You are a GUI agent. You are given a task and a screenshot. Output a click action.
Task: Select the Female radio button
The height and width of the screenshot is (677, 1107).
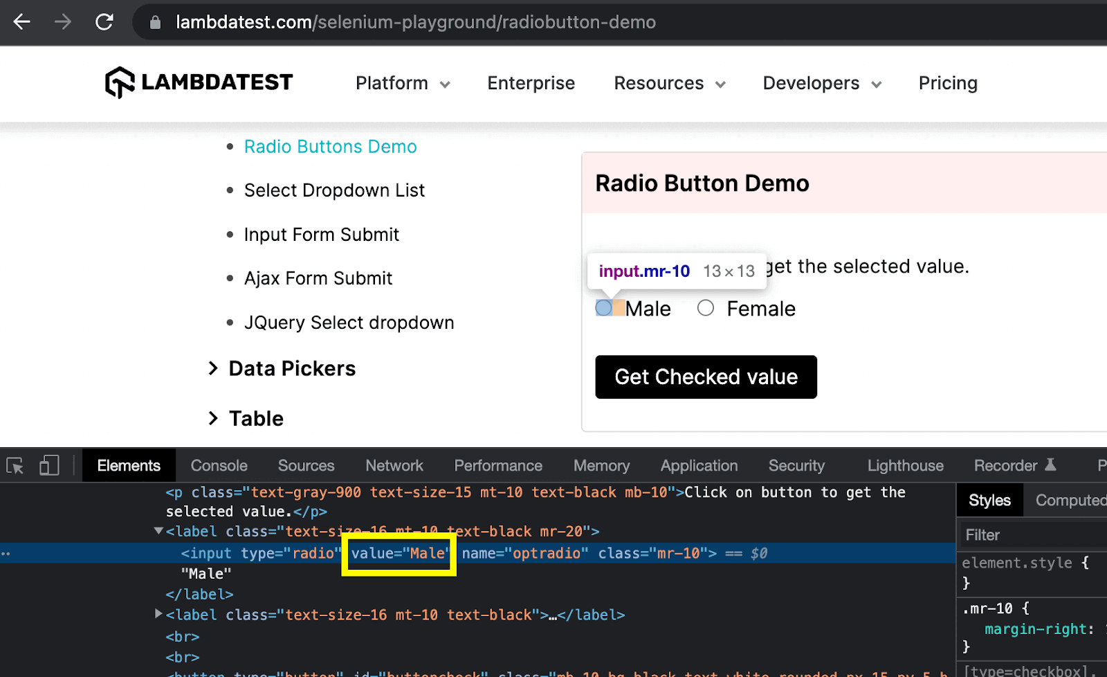coord(705,308)
